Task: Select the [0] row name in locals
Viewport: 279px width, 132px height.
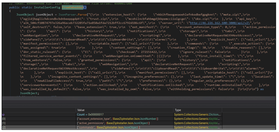Action: point(4,119)
